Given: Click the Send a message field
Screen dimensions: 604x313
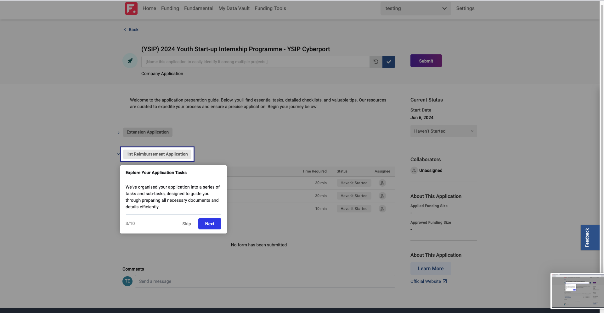Looking at the screenshot, I should [x=265, y=281].
